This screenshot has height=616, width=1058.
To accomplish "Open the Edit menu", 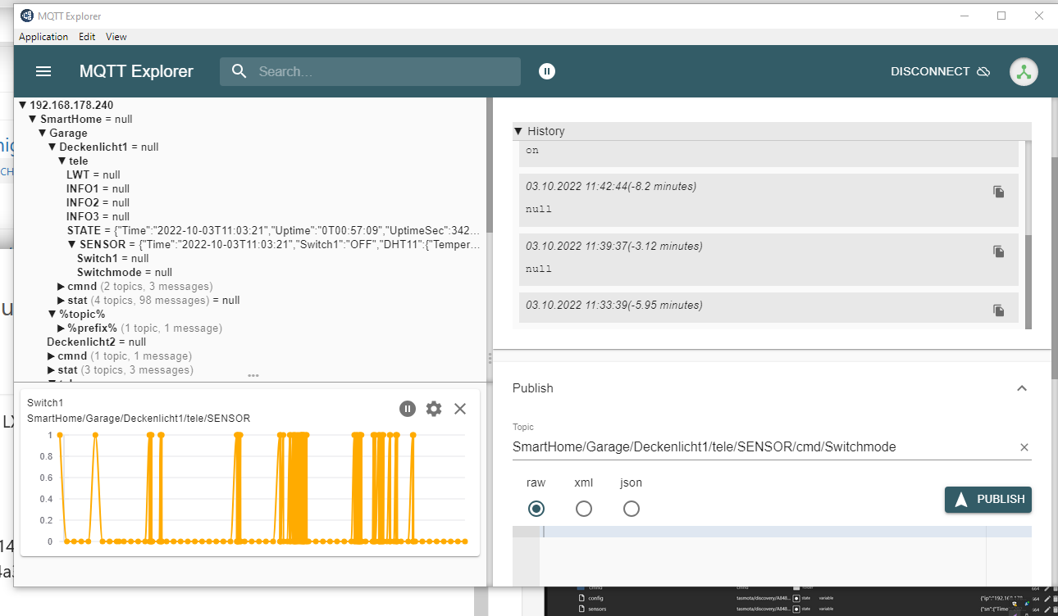I will (87, 37).
